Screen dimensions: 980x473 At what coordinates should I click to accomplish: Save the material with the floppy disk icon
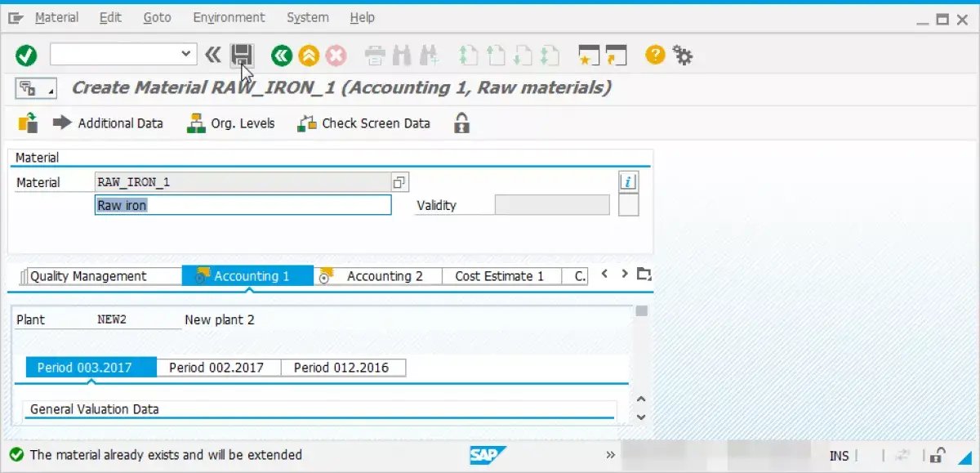point(241,56)
